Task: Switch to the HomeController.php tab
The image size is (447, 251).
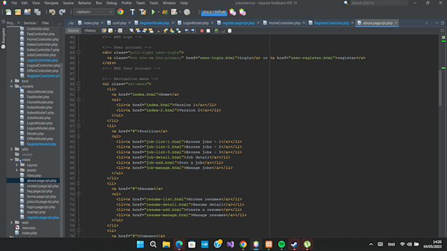Action: [x=285, y=23]
